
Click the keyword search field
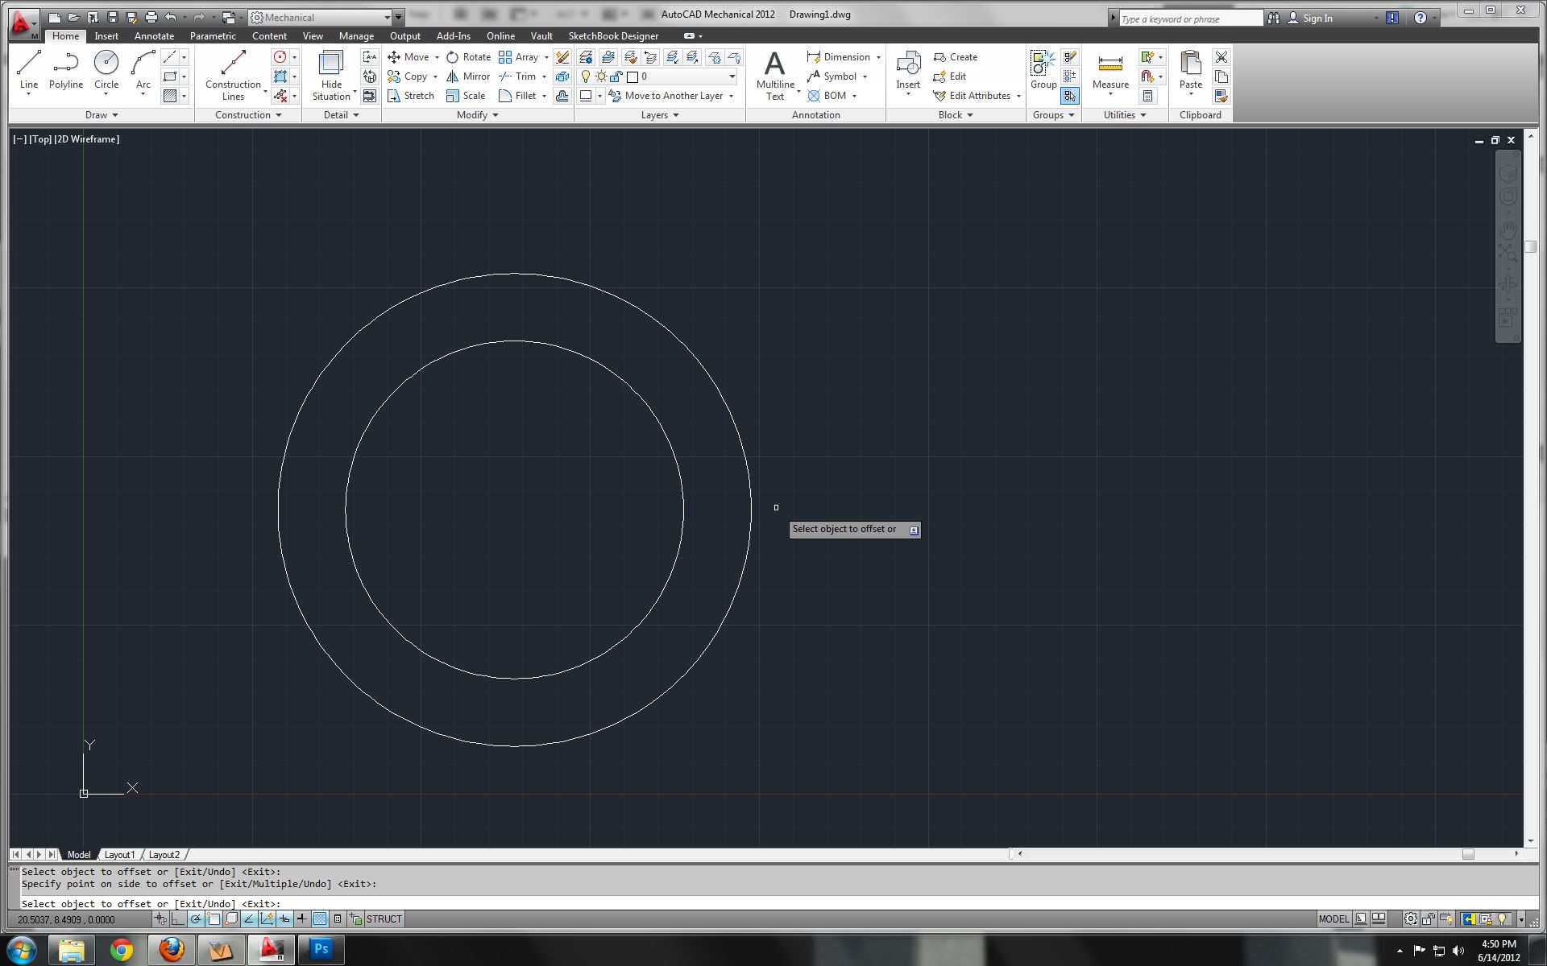click(1189, 19)
